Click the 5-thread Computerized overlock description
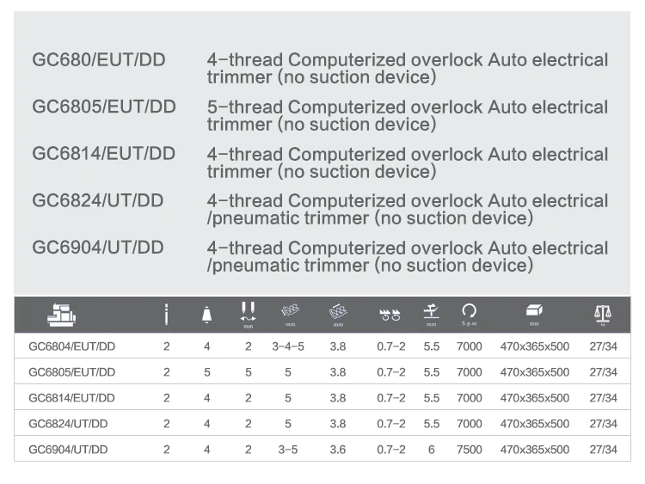This screenshot has width=645, height=484. 407,116
